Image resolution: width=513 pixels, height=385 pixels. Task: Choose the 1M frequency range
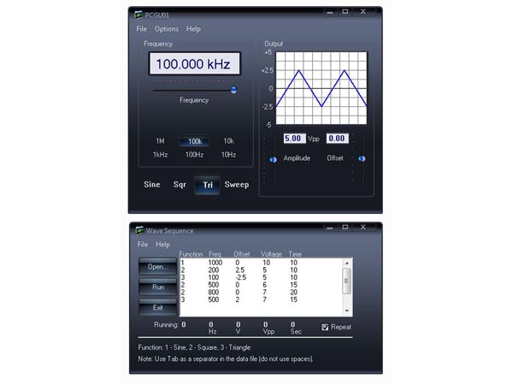(160, 141)
